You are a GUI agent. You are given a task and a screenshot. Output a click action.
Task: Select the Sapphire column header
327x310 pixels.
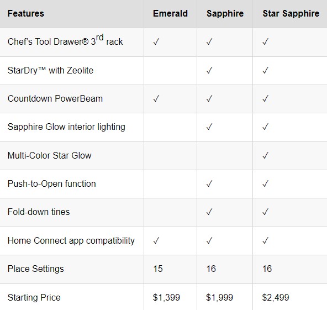click(225, 14)
